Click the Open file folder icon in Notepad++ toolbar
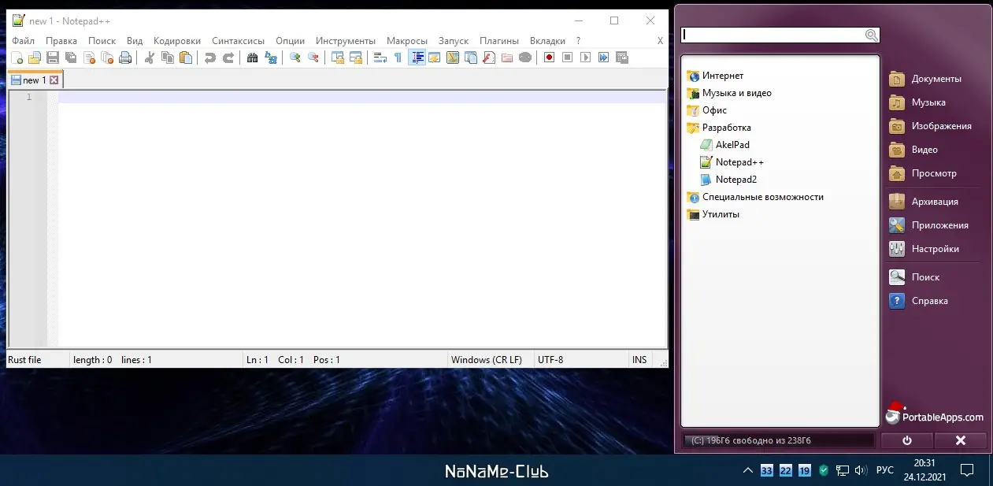The height and width of the screenshot is (486, 993). pos(35,58)
